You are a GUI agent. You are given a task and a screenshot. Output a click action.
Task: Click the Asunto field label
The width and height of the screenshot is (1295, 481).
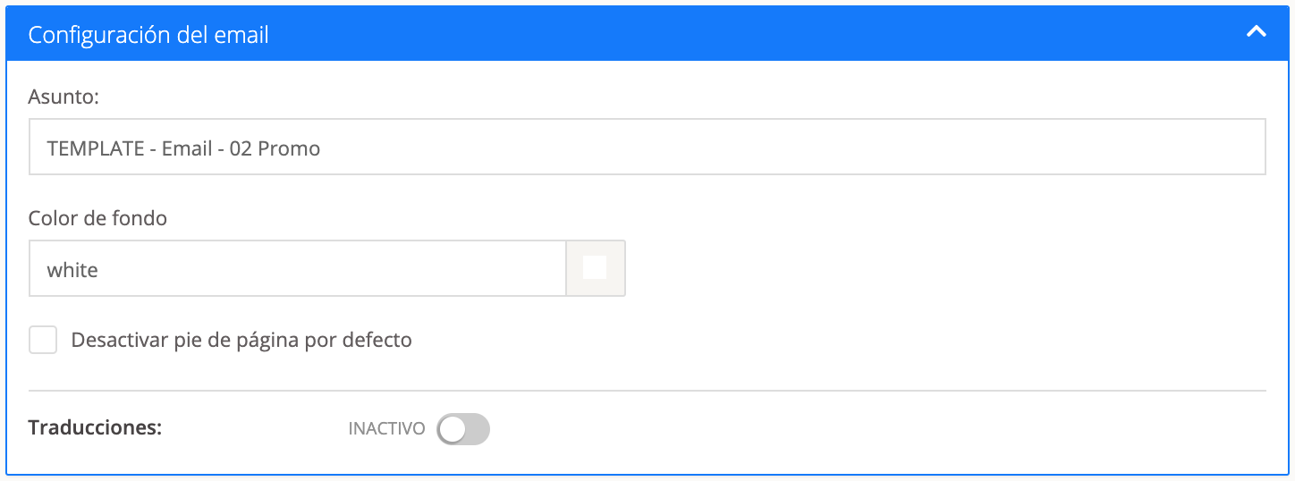[63, 96]
